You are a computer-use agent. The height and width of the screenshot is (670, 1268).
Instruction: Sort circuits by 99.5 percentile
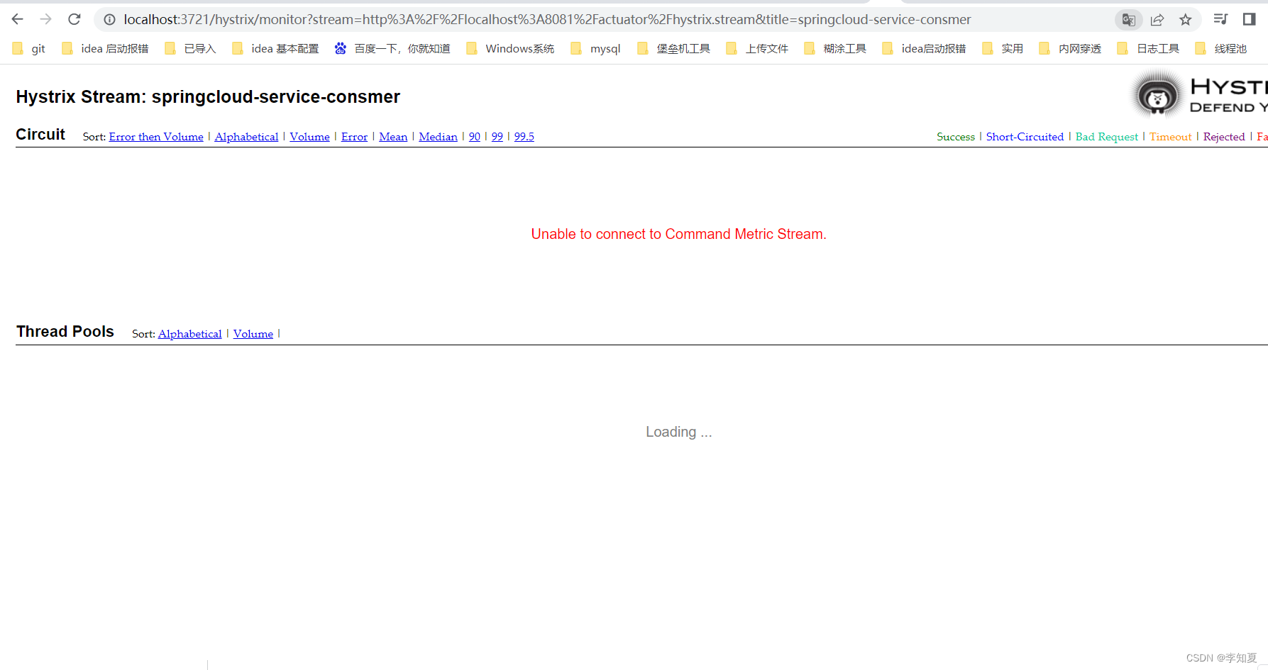coord(524,137)
